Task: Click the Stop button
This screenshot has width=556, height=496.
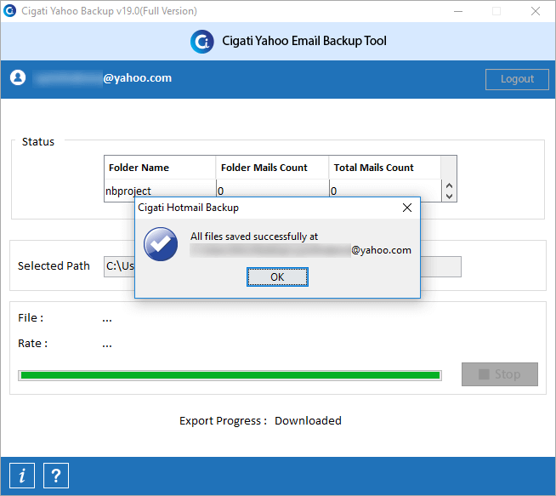Action: [500, 374]
